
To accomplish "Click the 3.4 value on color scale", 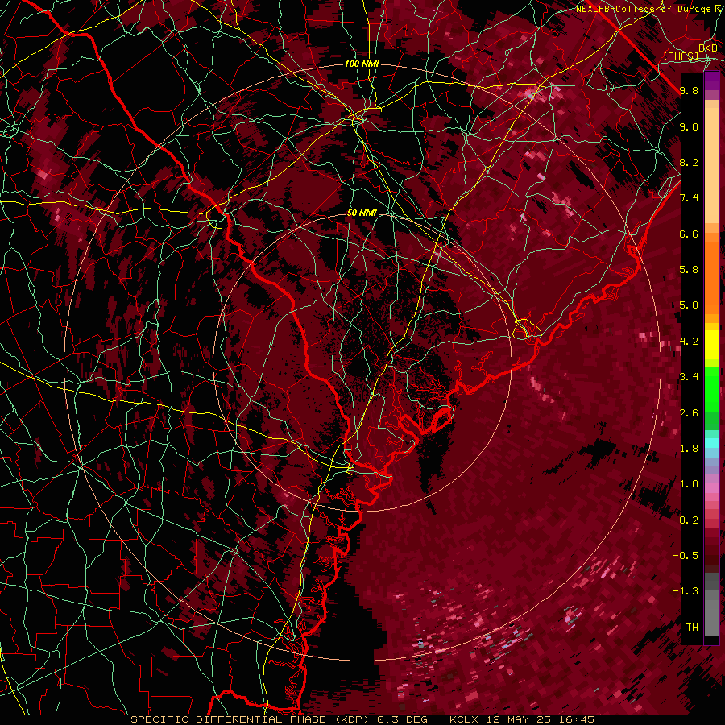I will 689,377.
